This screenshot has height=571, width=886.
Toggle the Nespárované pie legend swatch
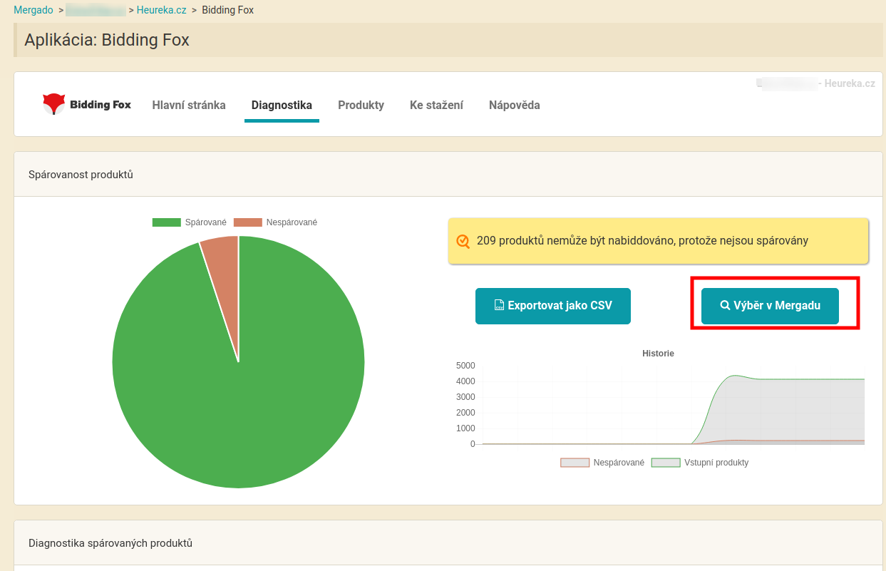[x=248, y=222]
